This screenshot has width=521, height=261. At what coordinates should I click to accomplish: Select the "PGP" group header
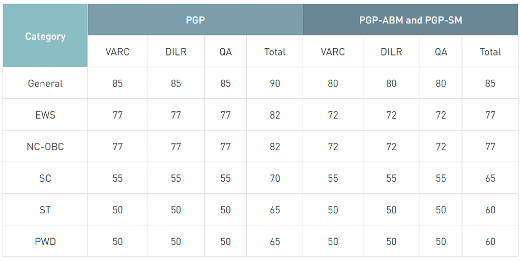pyautogui.click(x=195, y=20)
